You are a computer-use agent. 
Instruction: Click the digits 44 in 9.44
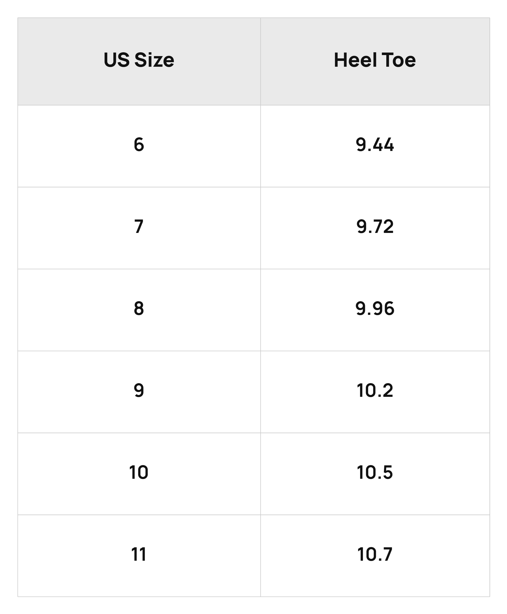pos(384,144)
